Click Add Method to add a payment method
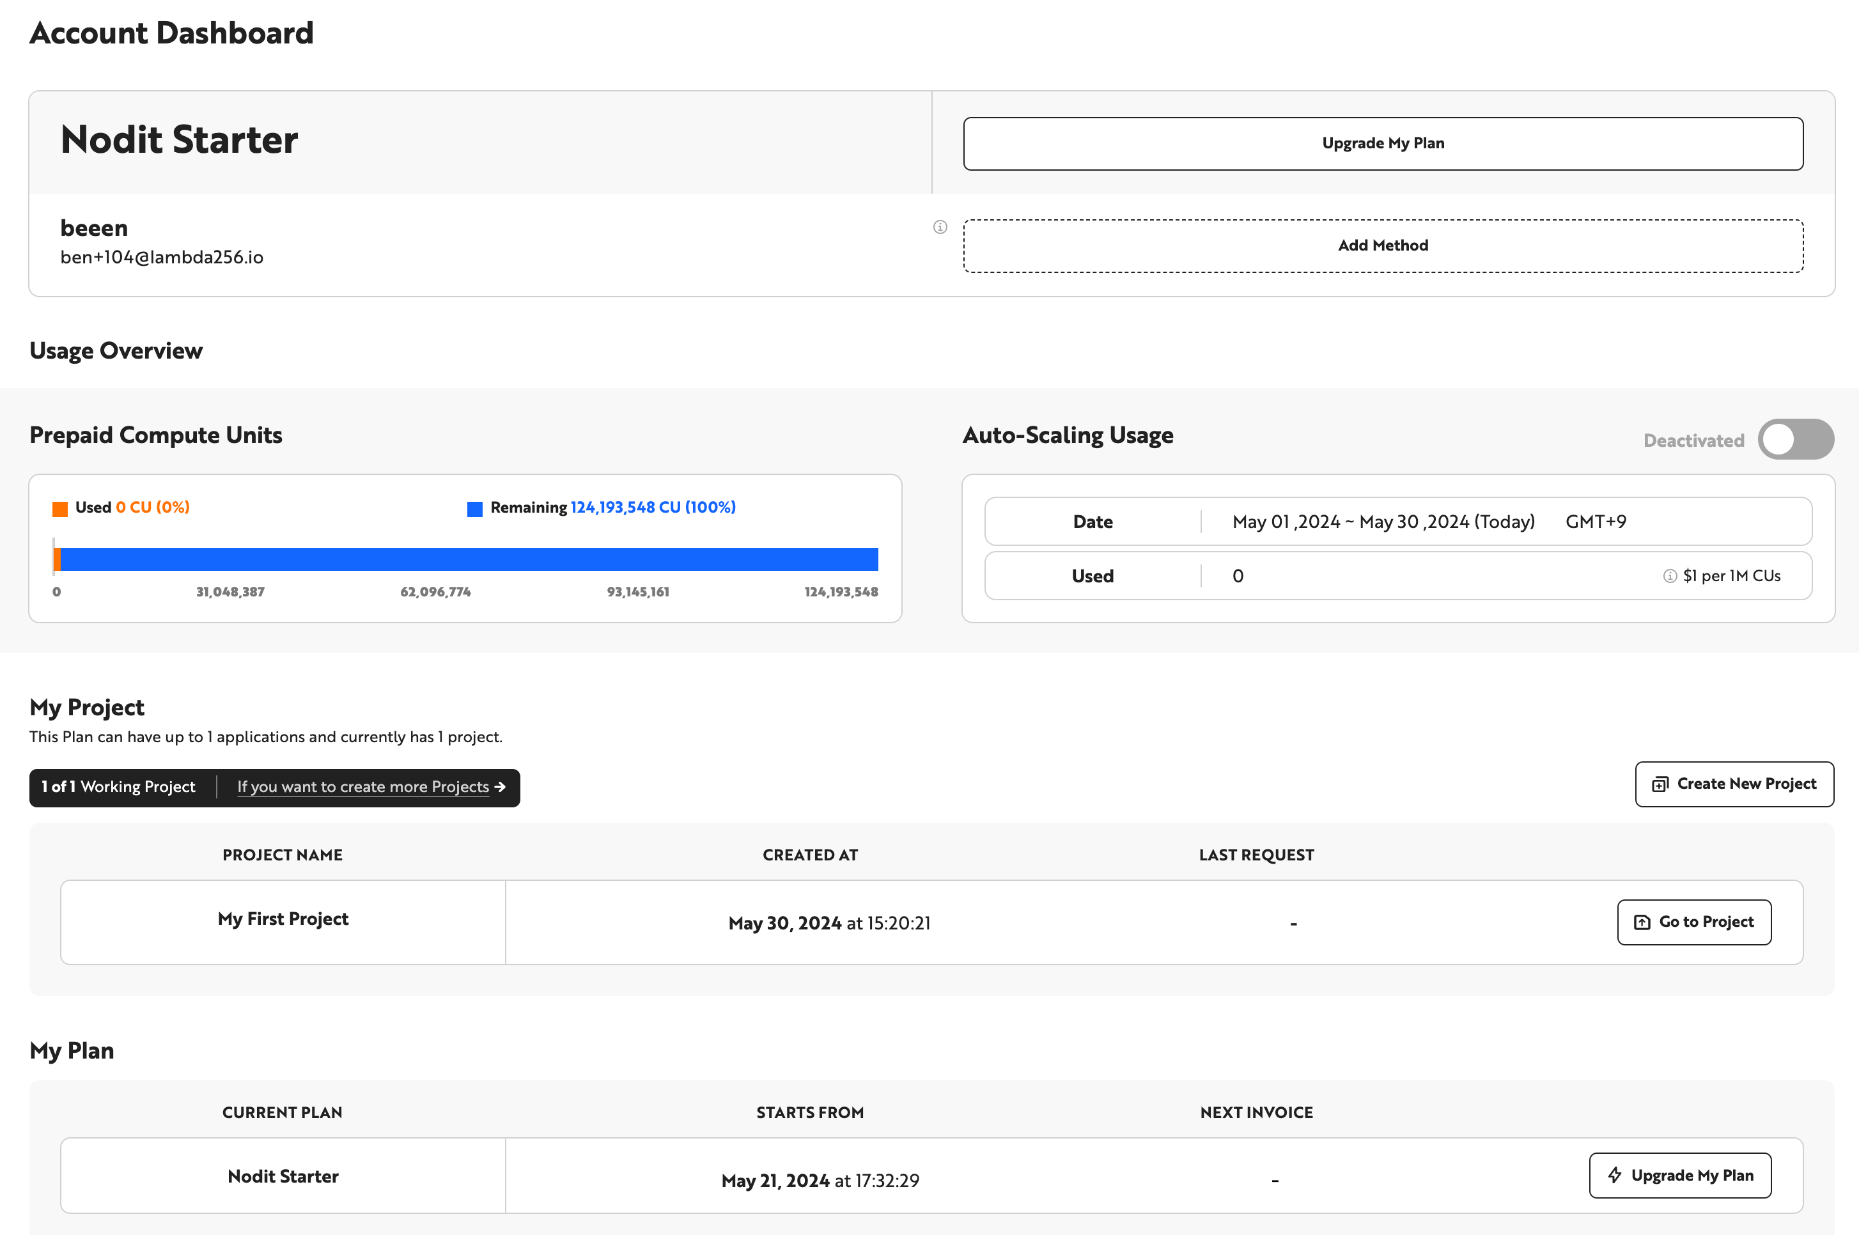 [1383, 245]
